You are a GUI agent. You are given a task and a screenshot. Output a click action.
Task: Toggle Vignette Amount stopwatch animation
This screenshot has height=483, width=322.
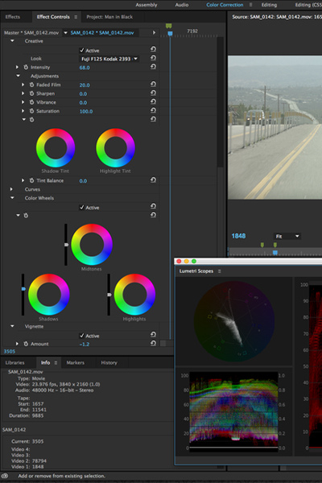point(26,344)
